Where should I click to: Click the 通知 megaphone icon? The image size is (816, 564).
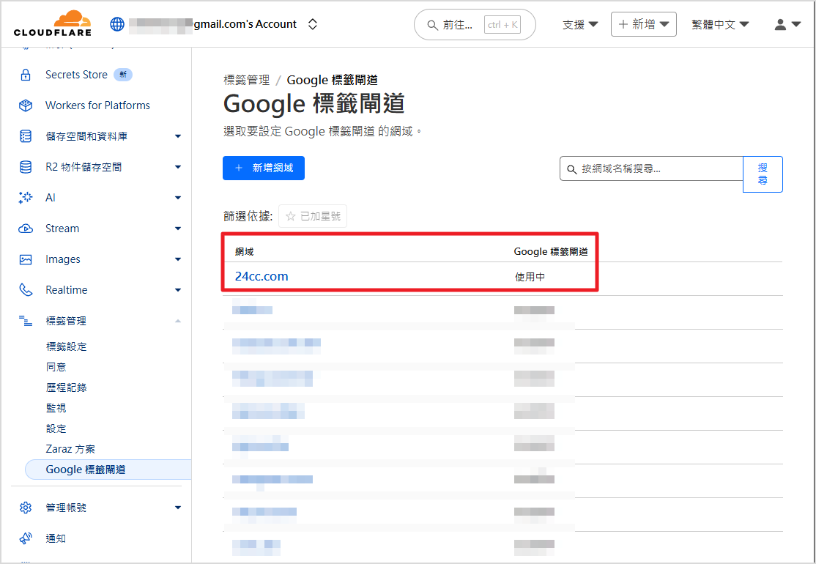coord(26,538)
